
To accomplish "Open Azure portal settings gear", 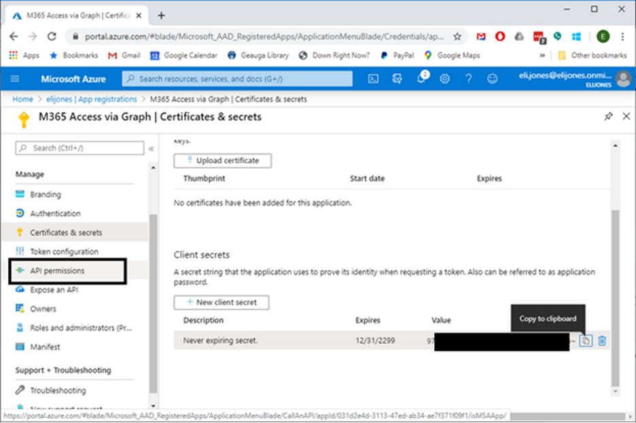I will coord(445,79).
